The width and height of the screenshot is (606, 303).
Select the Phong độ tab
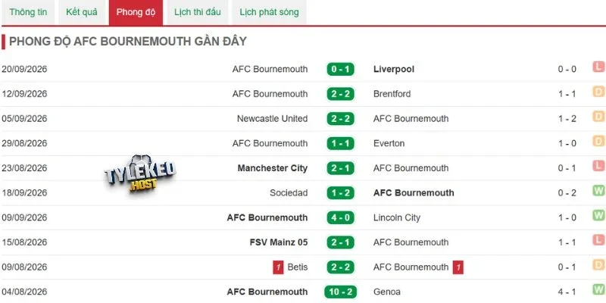click(136, 12)
